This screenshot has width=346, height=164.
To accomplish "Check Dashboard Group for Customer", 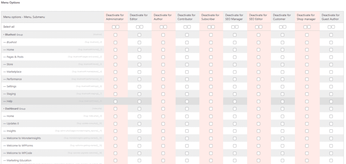I will tap(282, 108).
